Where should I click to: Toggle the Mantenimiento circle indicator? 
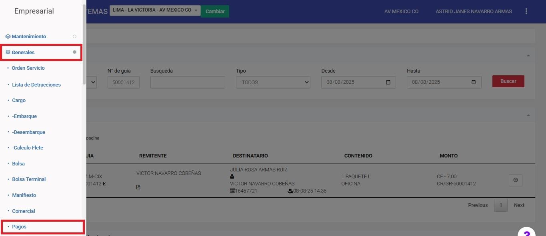click(74, 36)
